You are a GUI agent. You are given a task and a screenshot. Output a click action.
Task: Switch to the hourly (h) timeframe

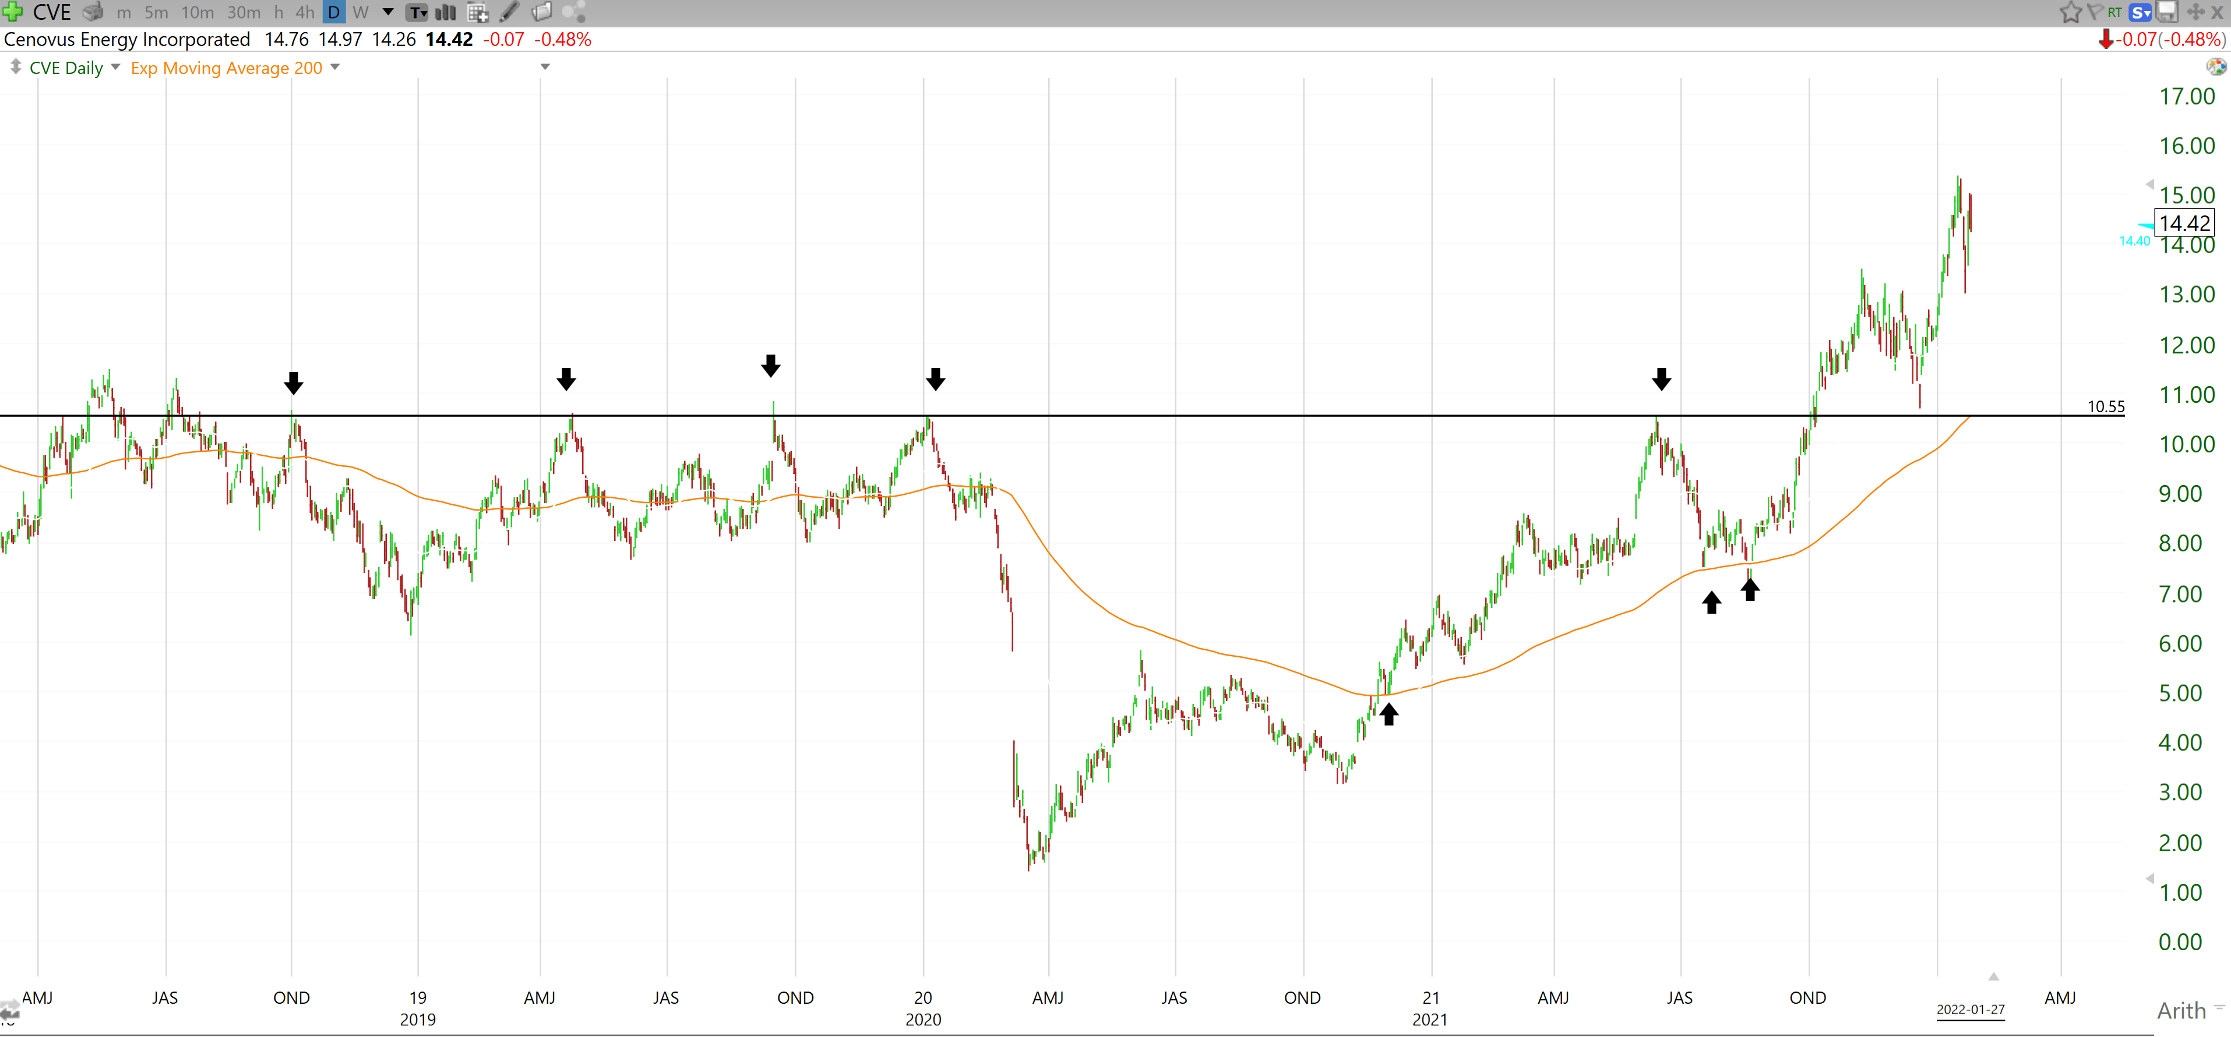278,12
